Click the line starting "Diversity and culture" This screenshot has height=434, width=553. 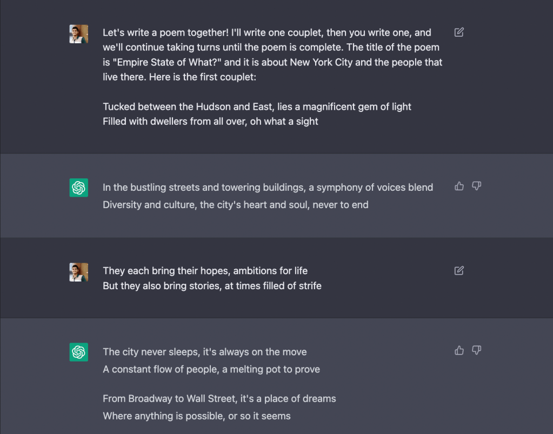click(x=235, y=205)
